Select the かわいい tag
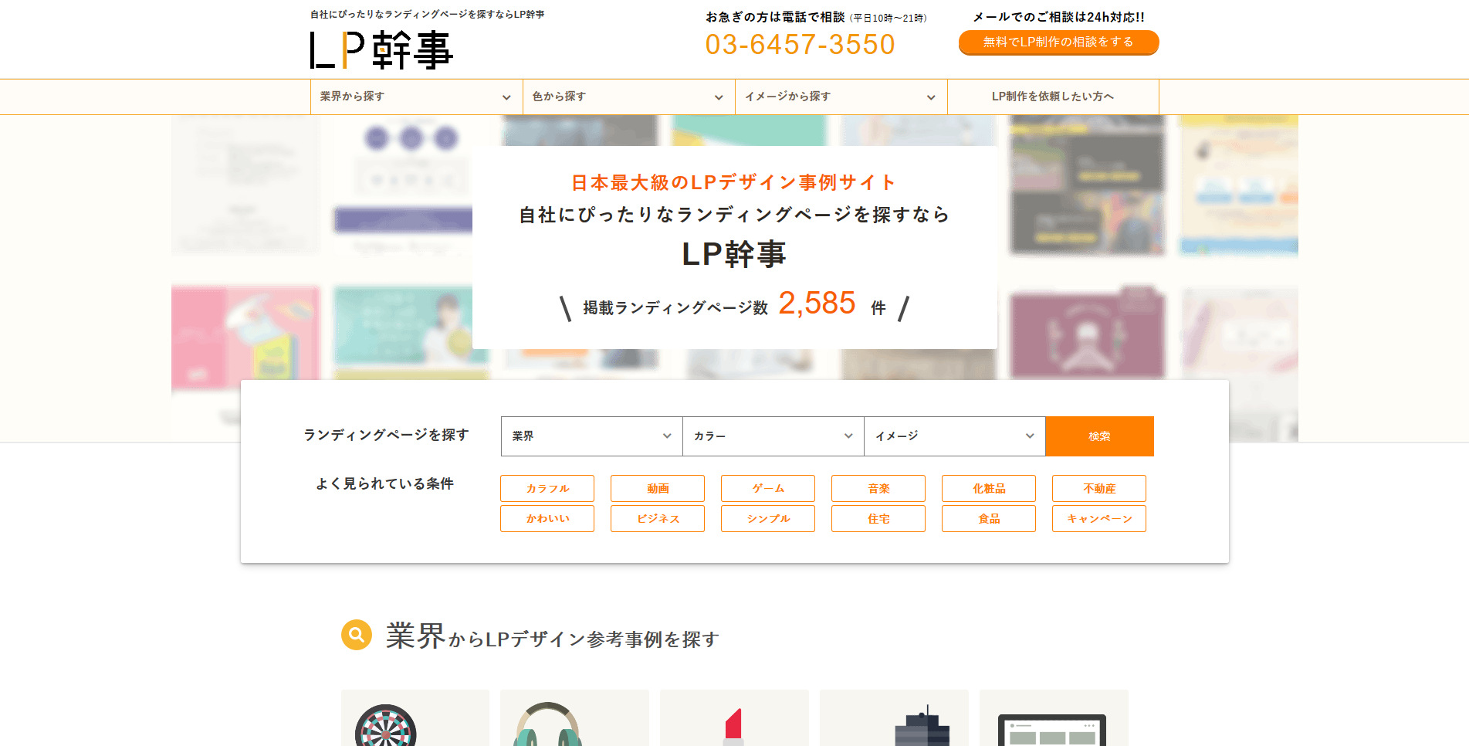 pos(547,519)
